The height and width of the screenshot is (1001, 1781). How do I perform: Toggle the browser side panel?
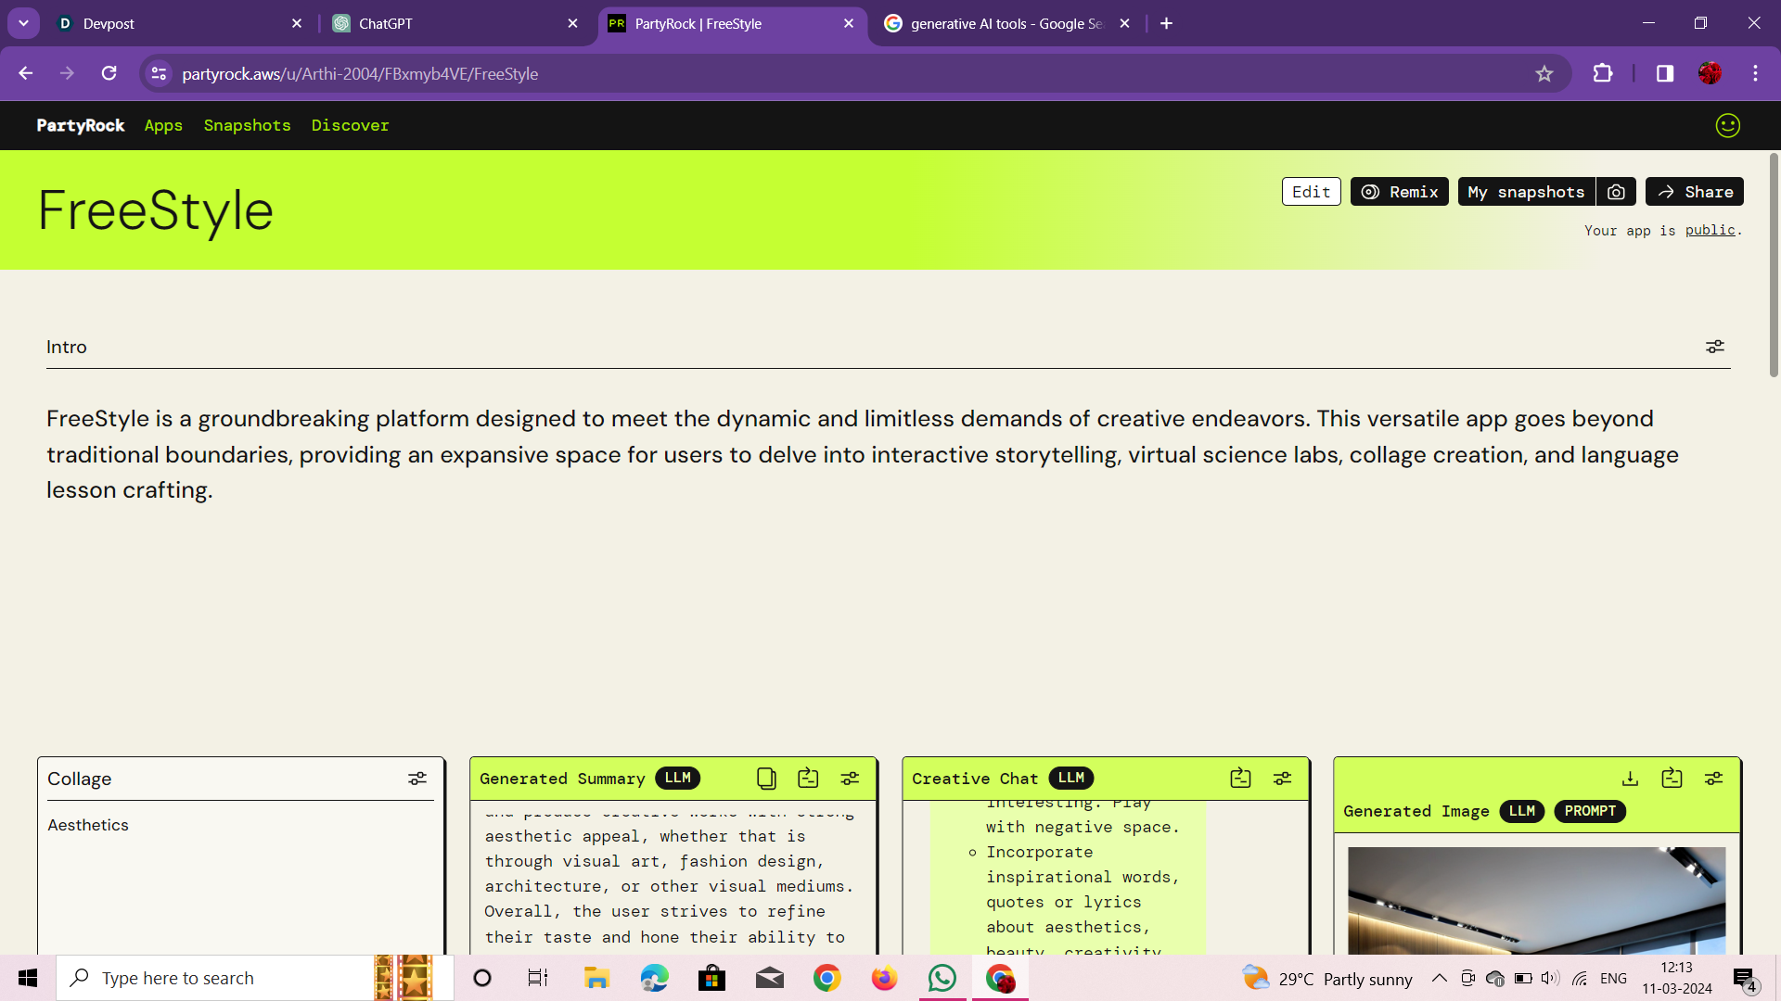click(x=1665, y=73)
